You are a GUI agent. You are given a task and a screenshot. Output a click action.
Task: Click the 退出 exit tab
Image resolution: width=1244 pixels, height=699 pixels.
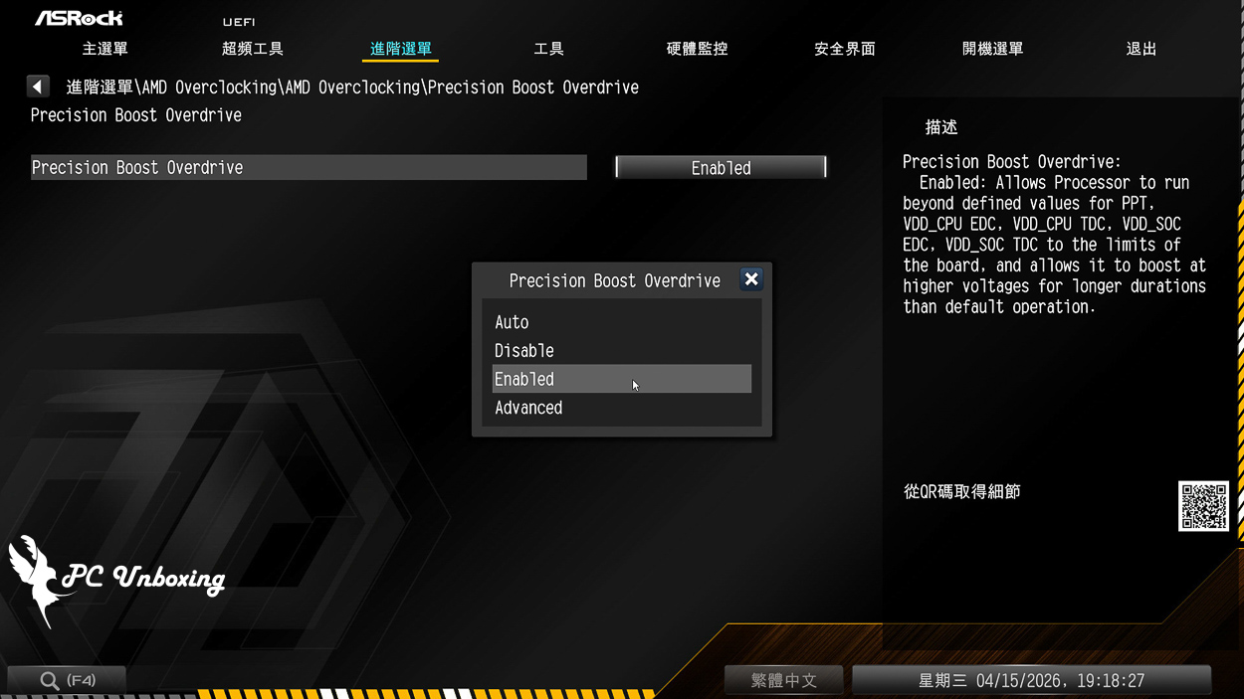(x=1140, y=49)
